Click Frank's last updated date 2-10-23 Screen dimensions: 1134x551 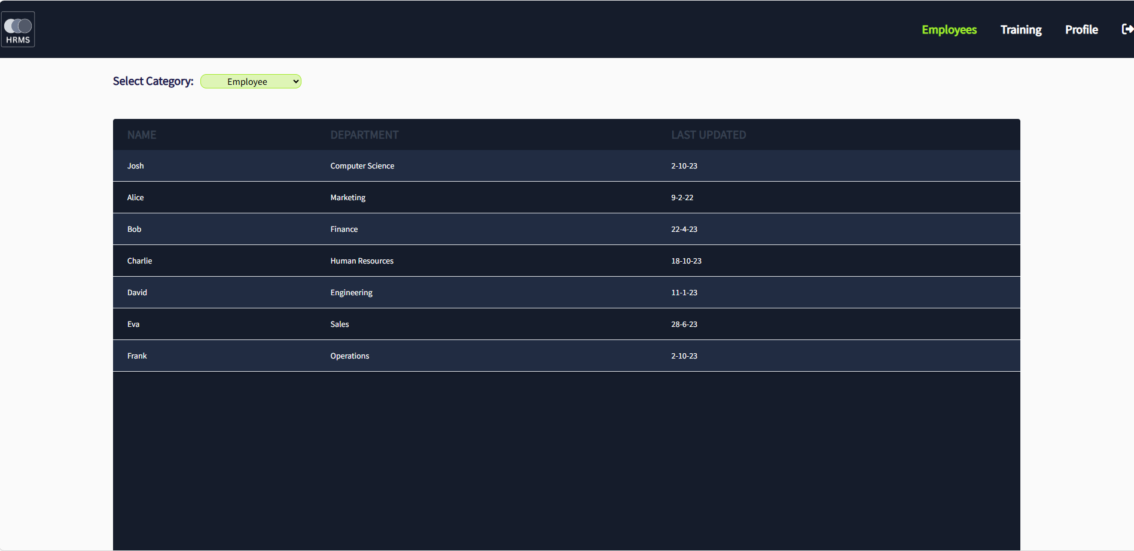click(x=684, y=356)
